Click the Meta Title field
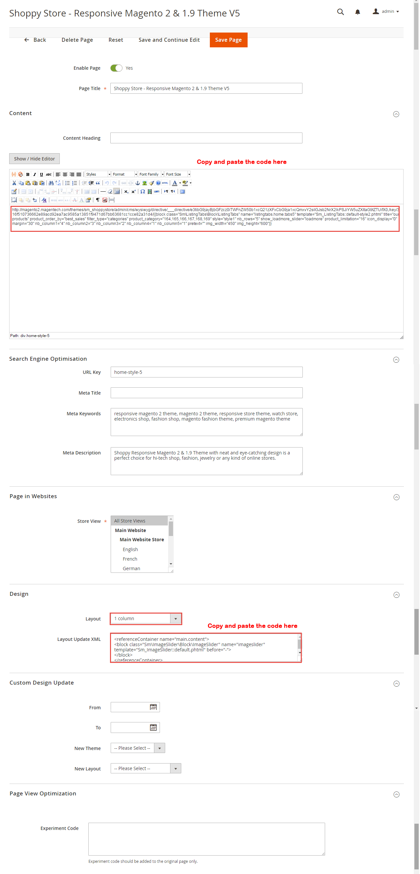Screen dimensions: 420x874 (x=206, y=393)
